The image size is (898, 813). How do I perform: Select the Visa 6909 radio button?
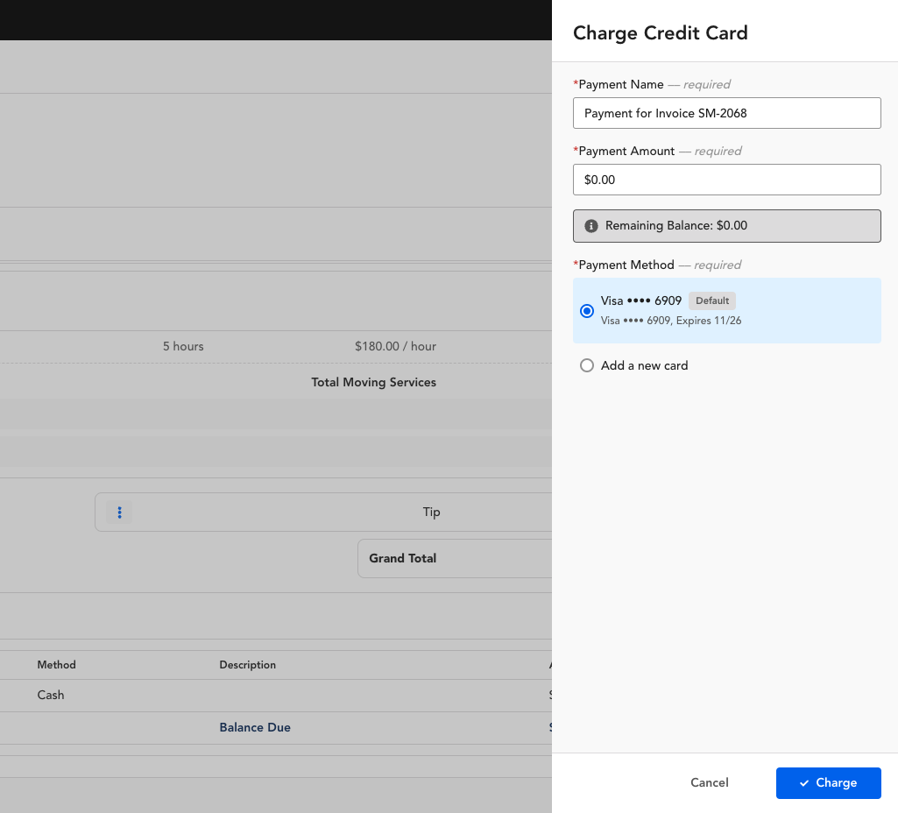pyautogui.click(x=586, y=311)
